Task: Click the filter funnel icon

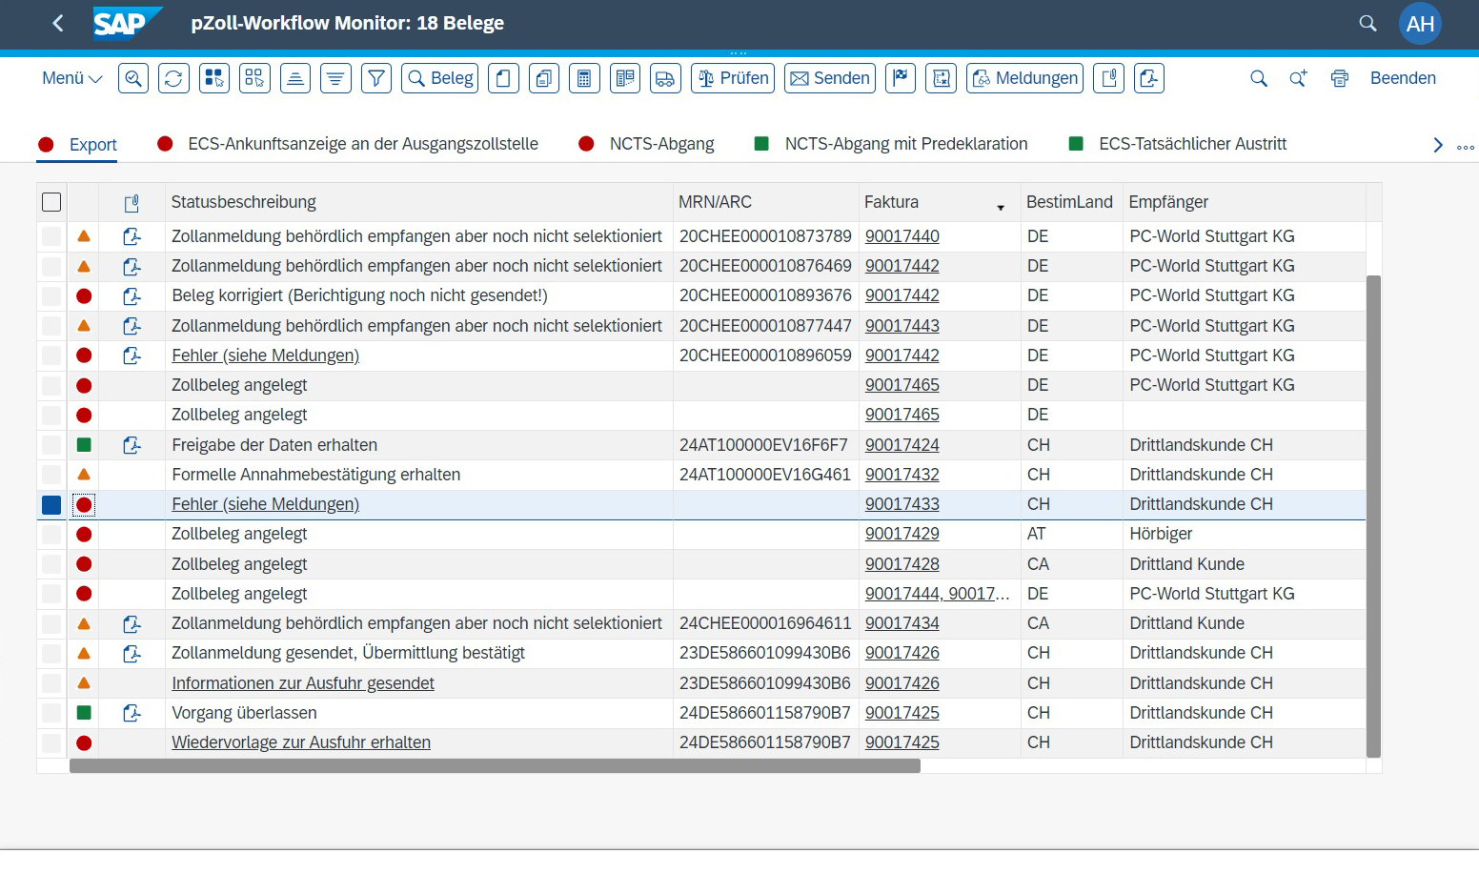Action: coord(376,78)
